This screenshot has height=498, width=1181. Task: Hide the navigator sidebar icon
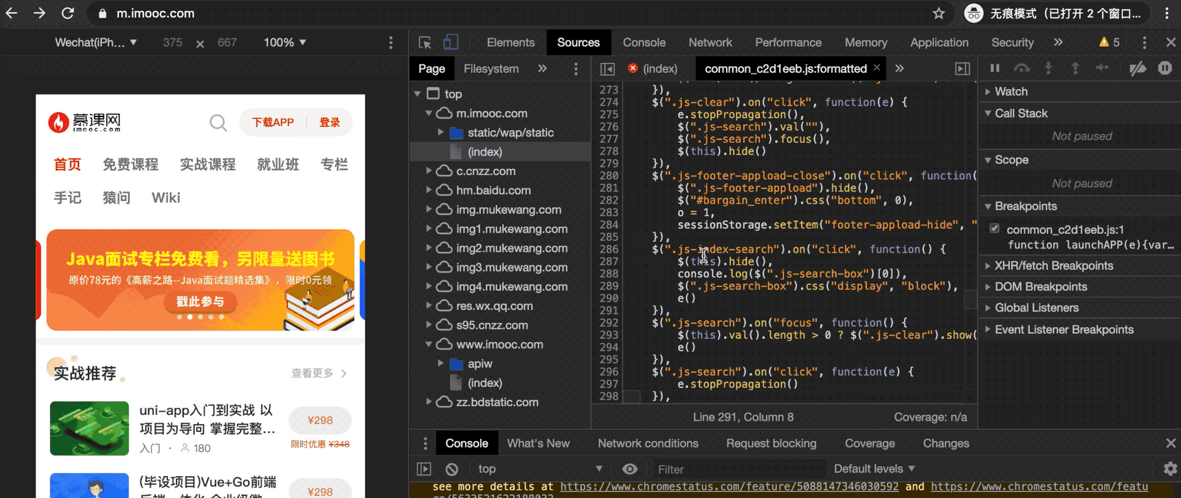(x=607, y=69)
